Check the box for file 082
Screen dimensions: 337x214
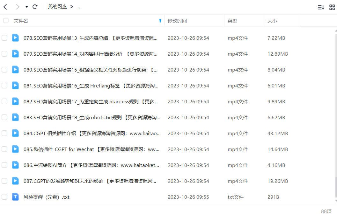(x=4, y=101)
